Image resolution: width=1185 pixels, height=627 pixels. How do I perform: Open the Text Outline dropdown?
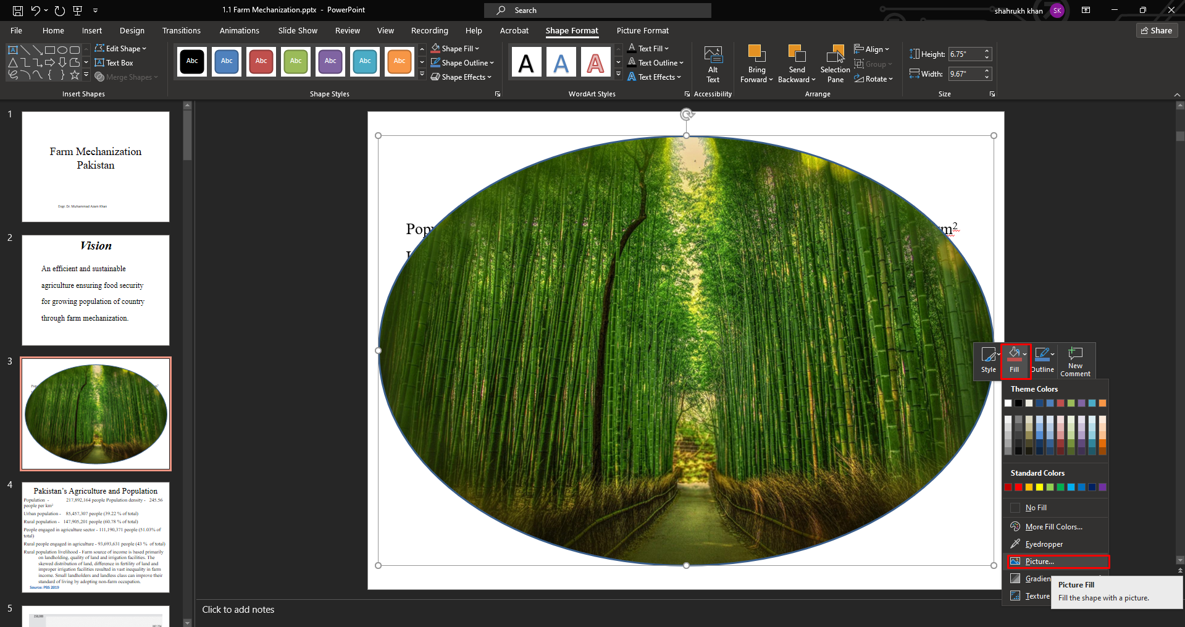(656, 63)
